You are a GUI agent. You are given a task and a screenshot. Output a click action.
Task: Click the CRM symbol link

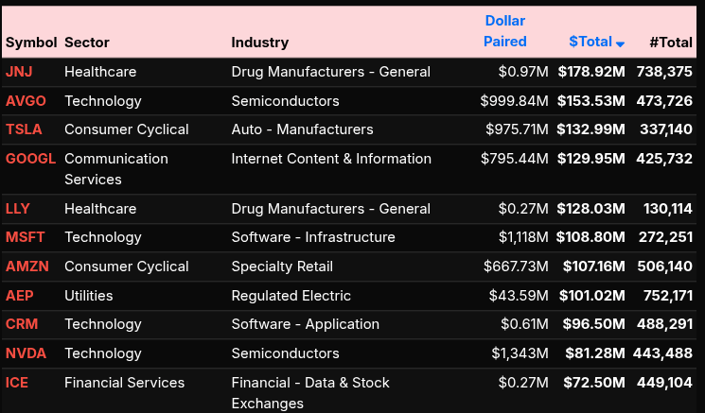pos(22,324)
